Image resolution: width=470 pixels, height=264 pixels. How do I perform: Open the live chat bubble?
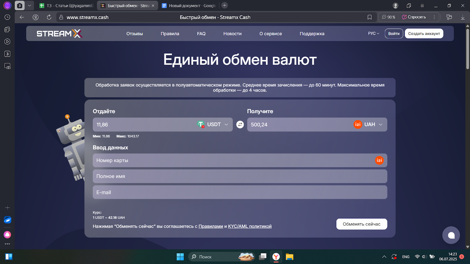pyautogui.click(x=451, y=235)
